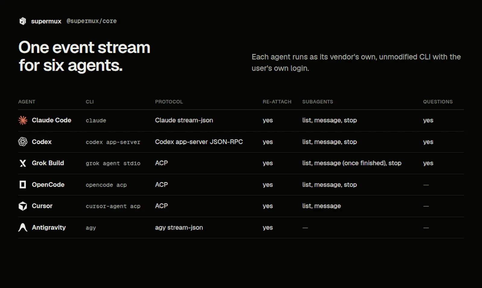Click the re-attach 'yes' in Antigravity row
This screenshot has width=482, height=288.
[x=268, y=228]
